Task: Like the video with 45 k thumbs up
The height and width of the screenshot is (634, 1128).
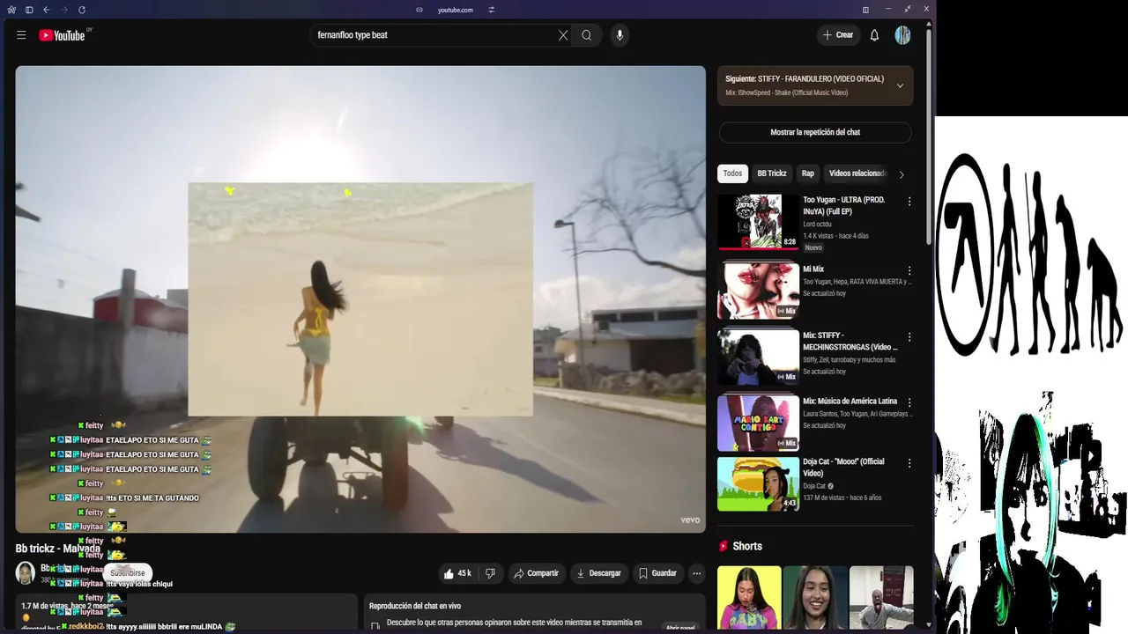Action: (457, 573)
